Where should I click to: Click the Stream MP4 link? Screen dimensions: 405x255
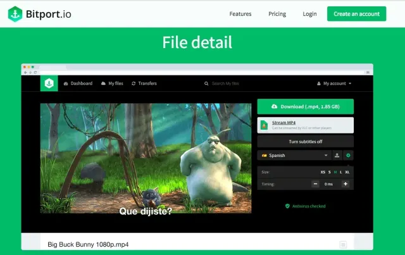(x=283, y=123)
